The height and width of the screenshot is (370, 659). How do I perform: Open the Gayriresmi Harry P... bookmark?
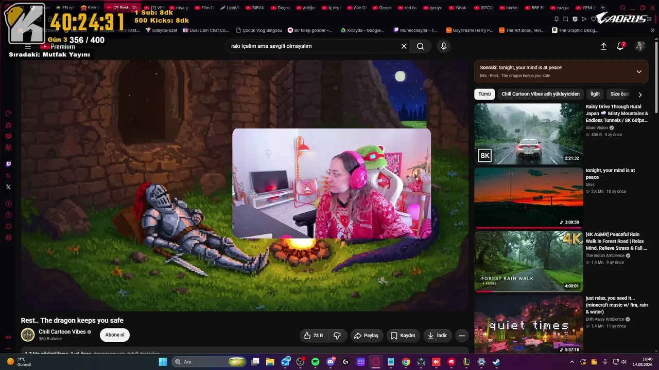pos(470,30)
